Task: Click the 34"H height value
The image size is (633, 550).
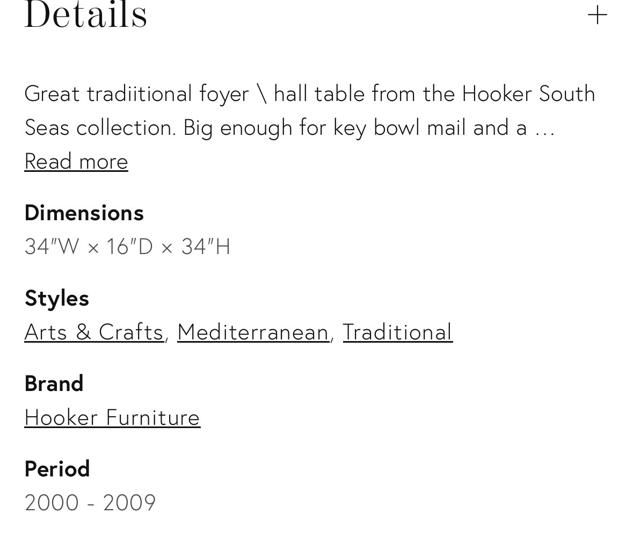Action: coord(206,247)
